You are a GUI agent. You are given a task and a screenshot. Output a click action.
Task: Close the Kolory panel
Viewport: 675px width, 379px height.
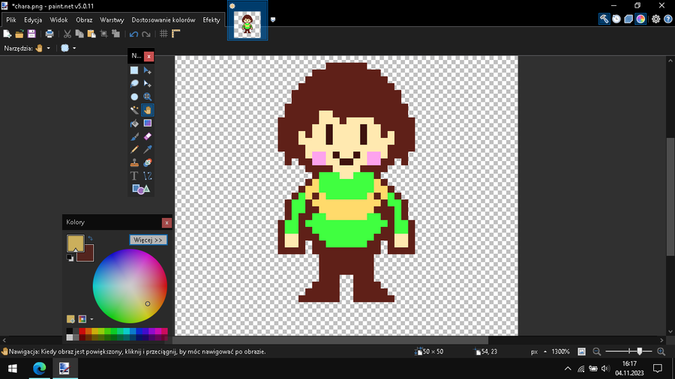[166, 222]
